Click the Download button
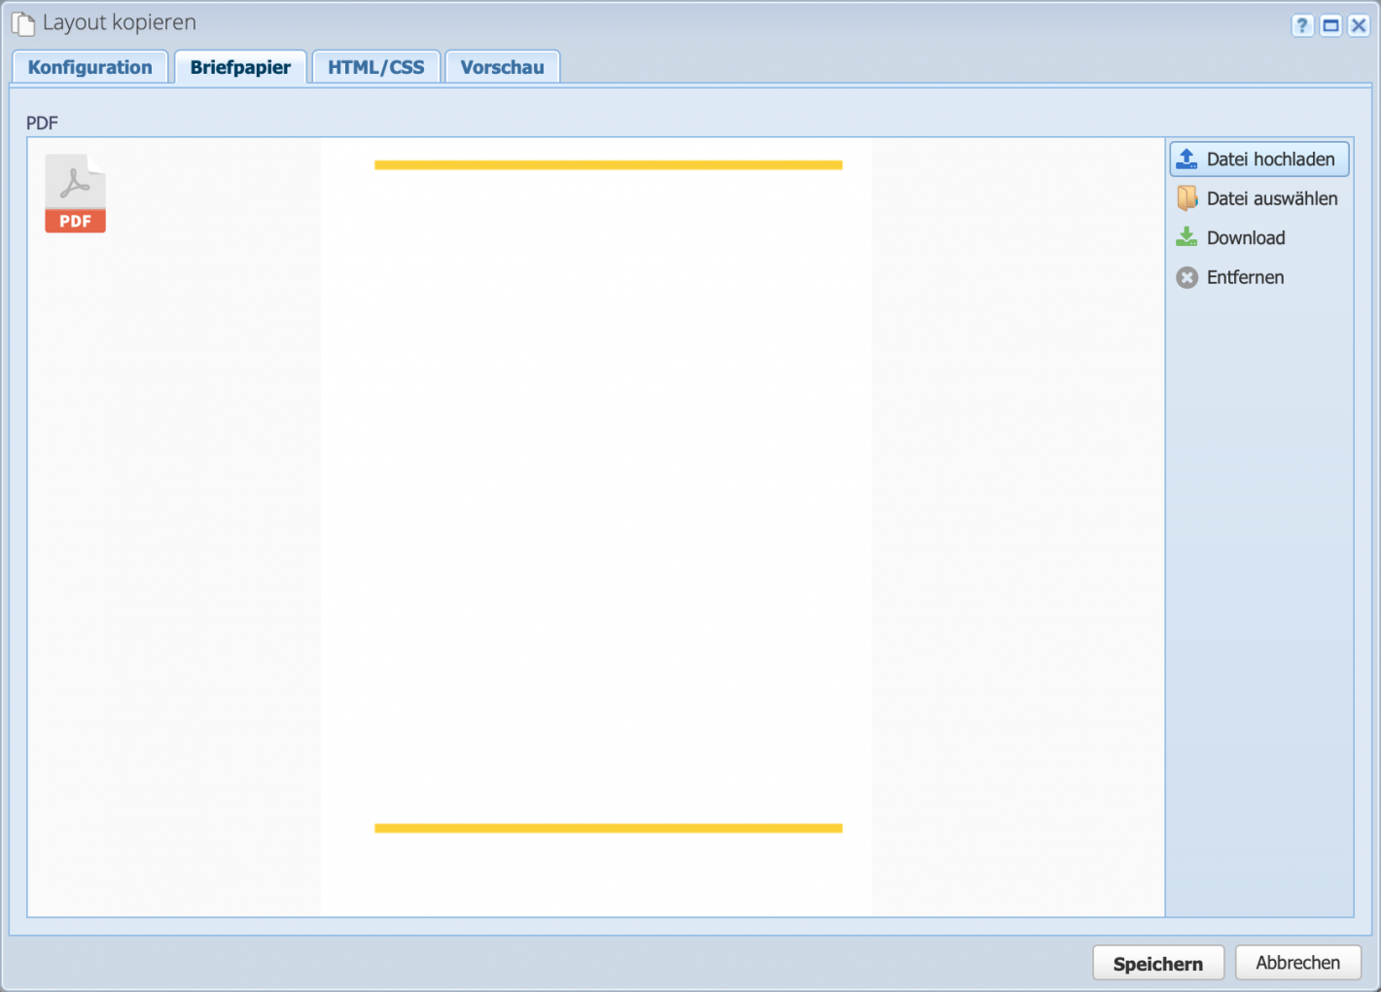 1246,237
